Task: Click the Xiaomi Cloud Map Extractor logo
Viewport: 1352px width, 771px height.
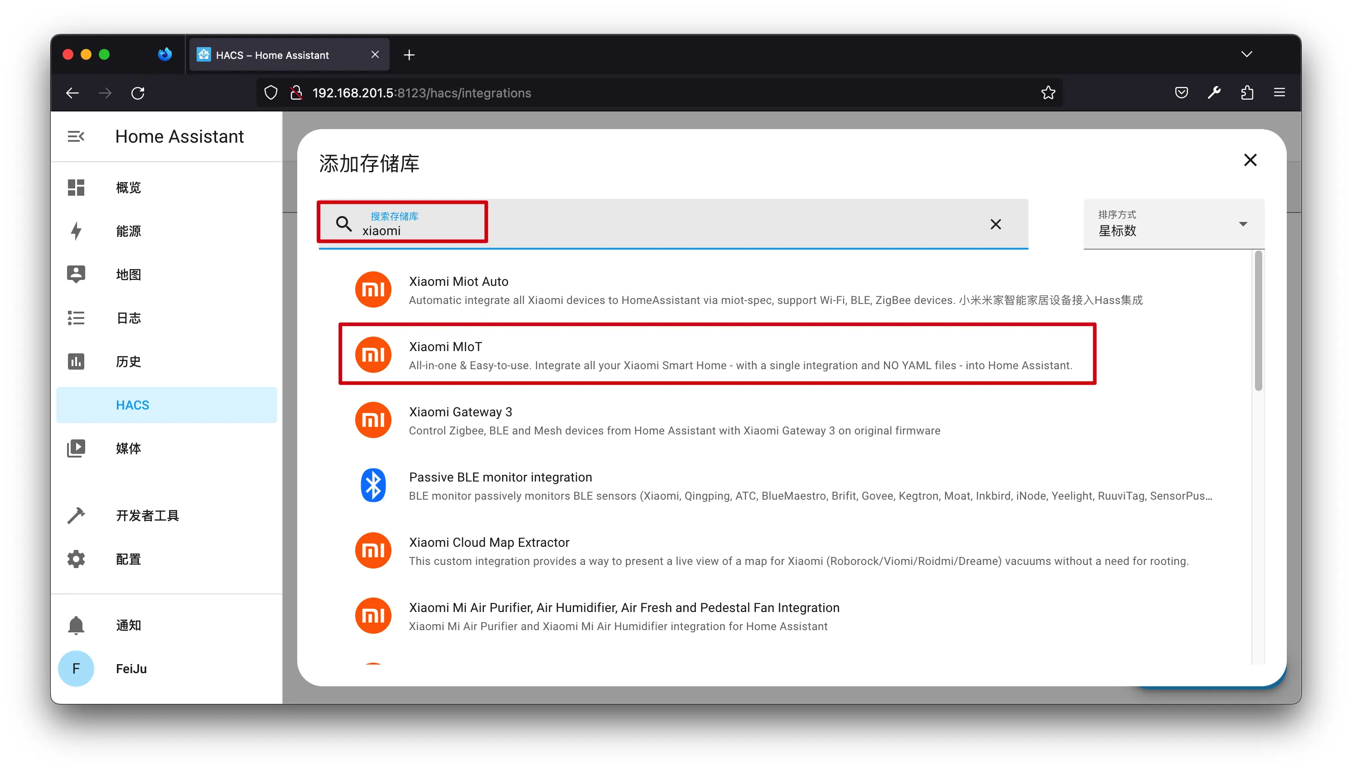Action: click(373, 550)
